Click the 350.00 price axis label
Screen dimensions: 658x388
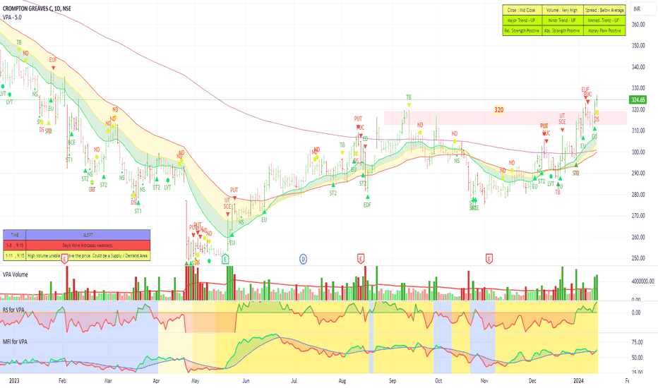point(638,45)
